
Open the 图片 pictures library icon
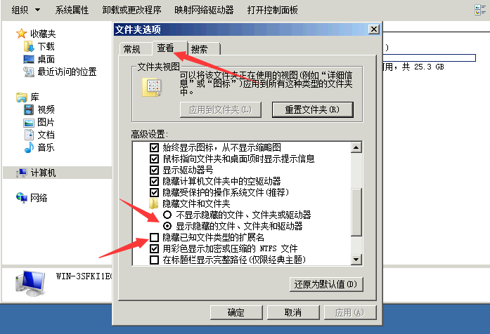(x=29, y=123)
